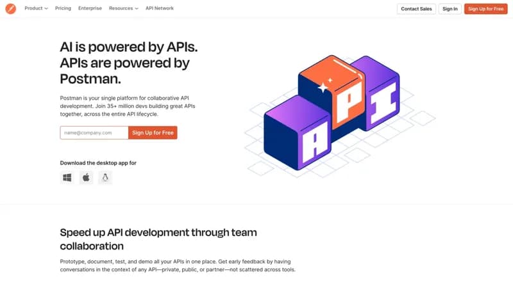Go to the Enterprise page
Image resolution: width=513 pixels, height=293 pixels.
90,8
